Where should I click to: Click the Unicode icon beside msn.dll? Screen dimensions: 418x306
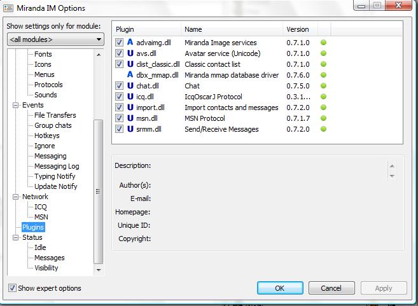[x=130, y=118]
